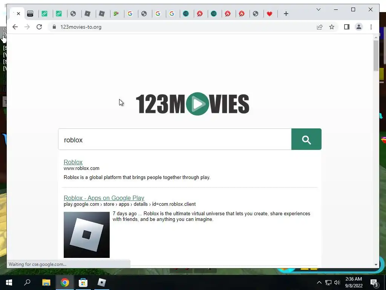Screen dimensions: 386x290
Task: Close the active 123movies tab
Action: point(18,14)
